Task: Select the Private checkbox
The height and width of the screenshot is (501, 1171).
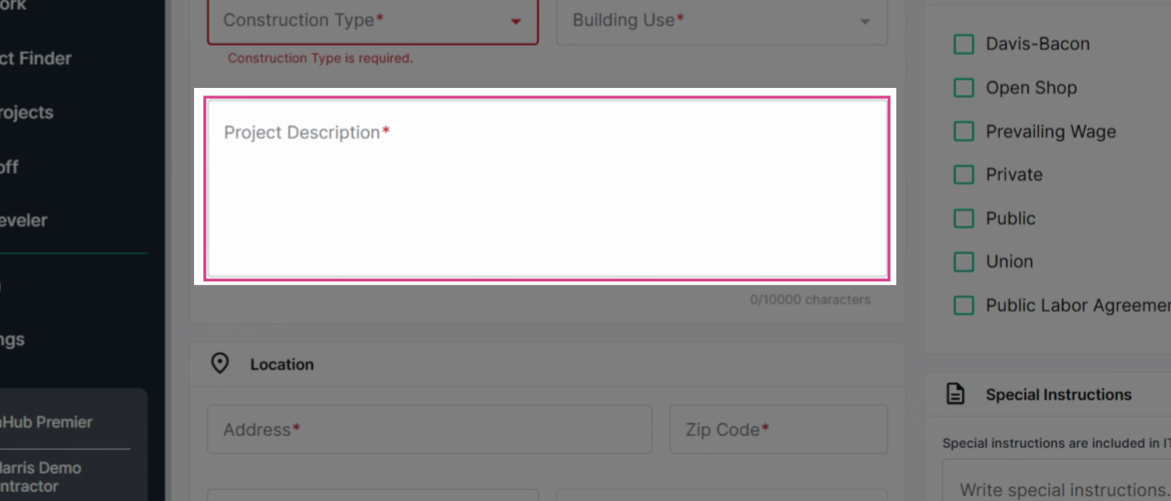Action: click(x=963, y=175)
